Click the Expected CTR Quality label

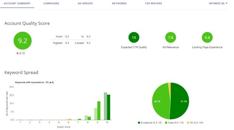134,47
